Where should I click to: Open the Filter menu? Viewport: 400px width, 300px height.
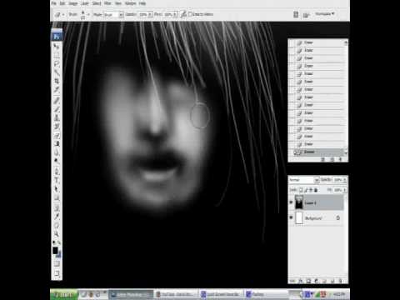pos(107,3)
